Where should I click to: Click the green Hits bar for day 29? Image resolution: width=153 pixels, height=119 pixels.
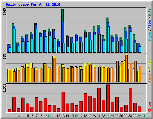pos(134,37)
